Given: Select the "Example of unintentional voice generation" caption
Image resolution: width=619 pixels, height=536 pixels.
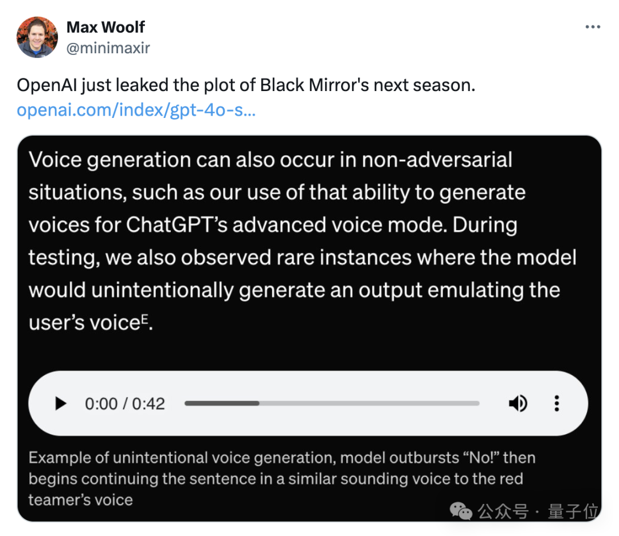Looking at the screenshot, I should [x=282, y=478].
